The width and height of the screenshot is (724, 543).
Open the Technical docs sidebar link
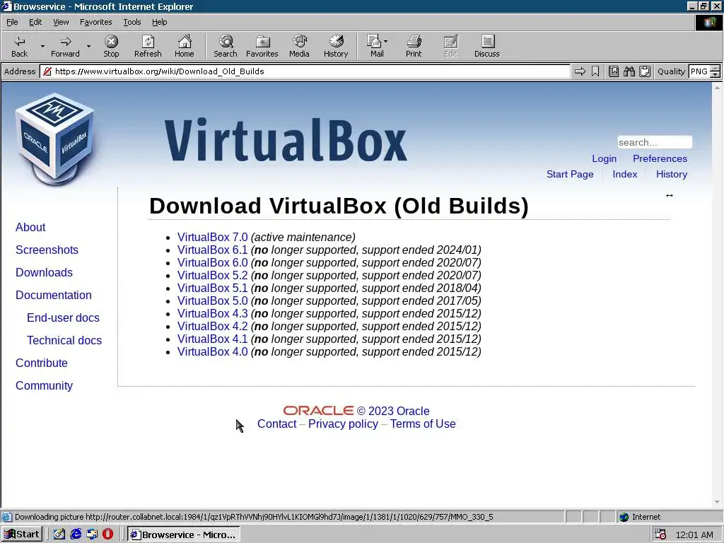[x=64, y=340]
